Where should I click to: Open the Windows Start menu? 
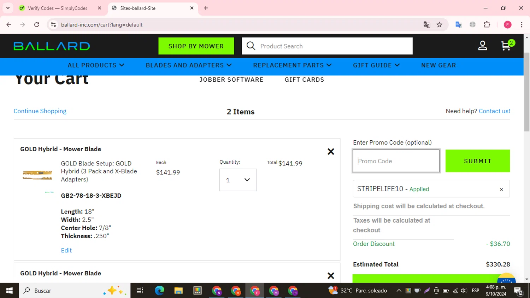click(x=9, y=291)
